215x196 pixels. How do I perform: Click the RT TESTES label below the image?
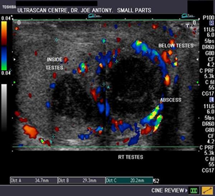pos(130,157)
